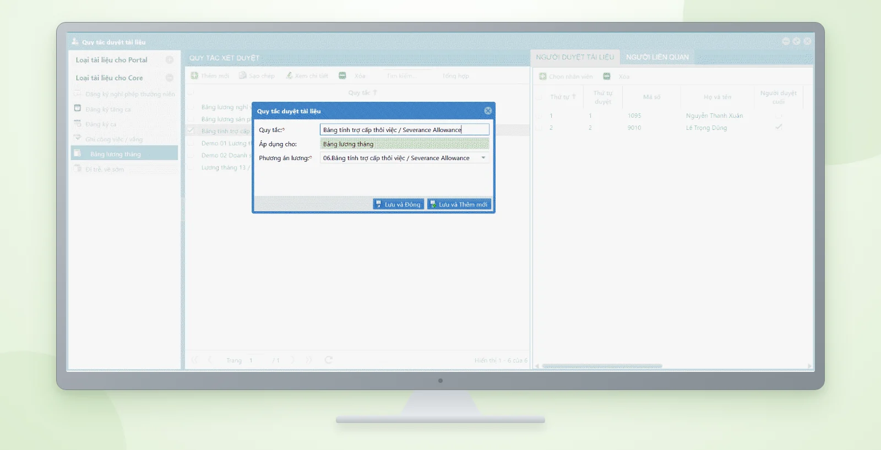Viewport: 881px width, 450px height.
Task: Collapse the Loại tài liệu cho Core section
Action: click(170, 78)
